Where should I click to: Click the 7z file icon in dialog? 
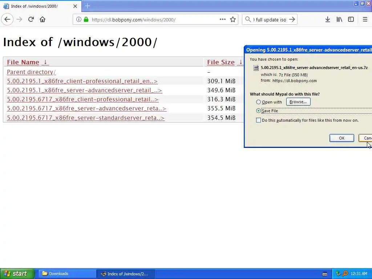tap(256, 68)
